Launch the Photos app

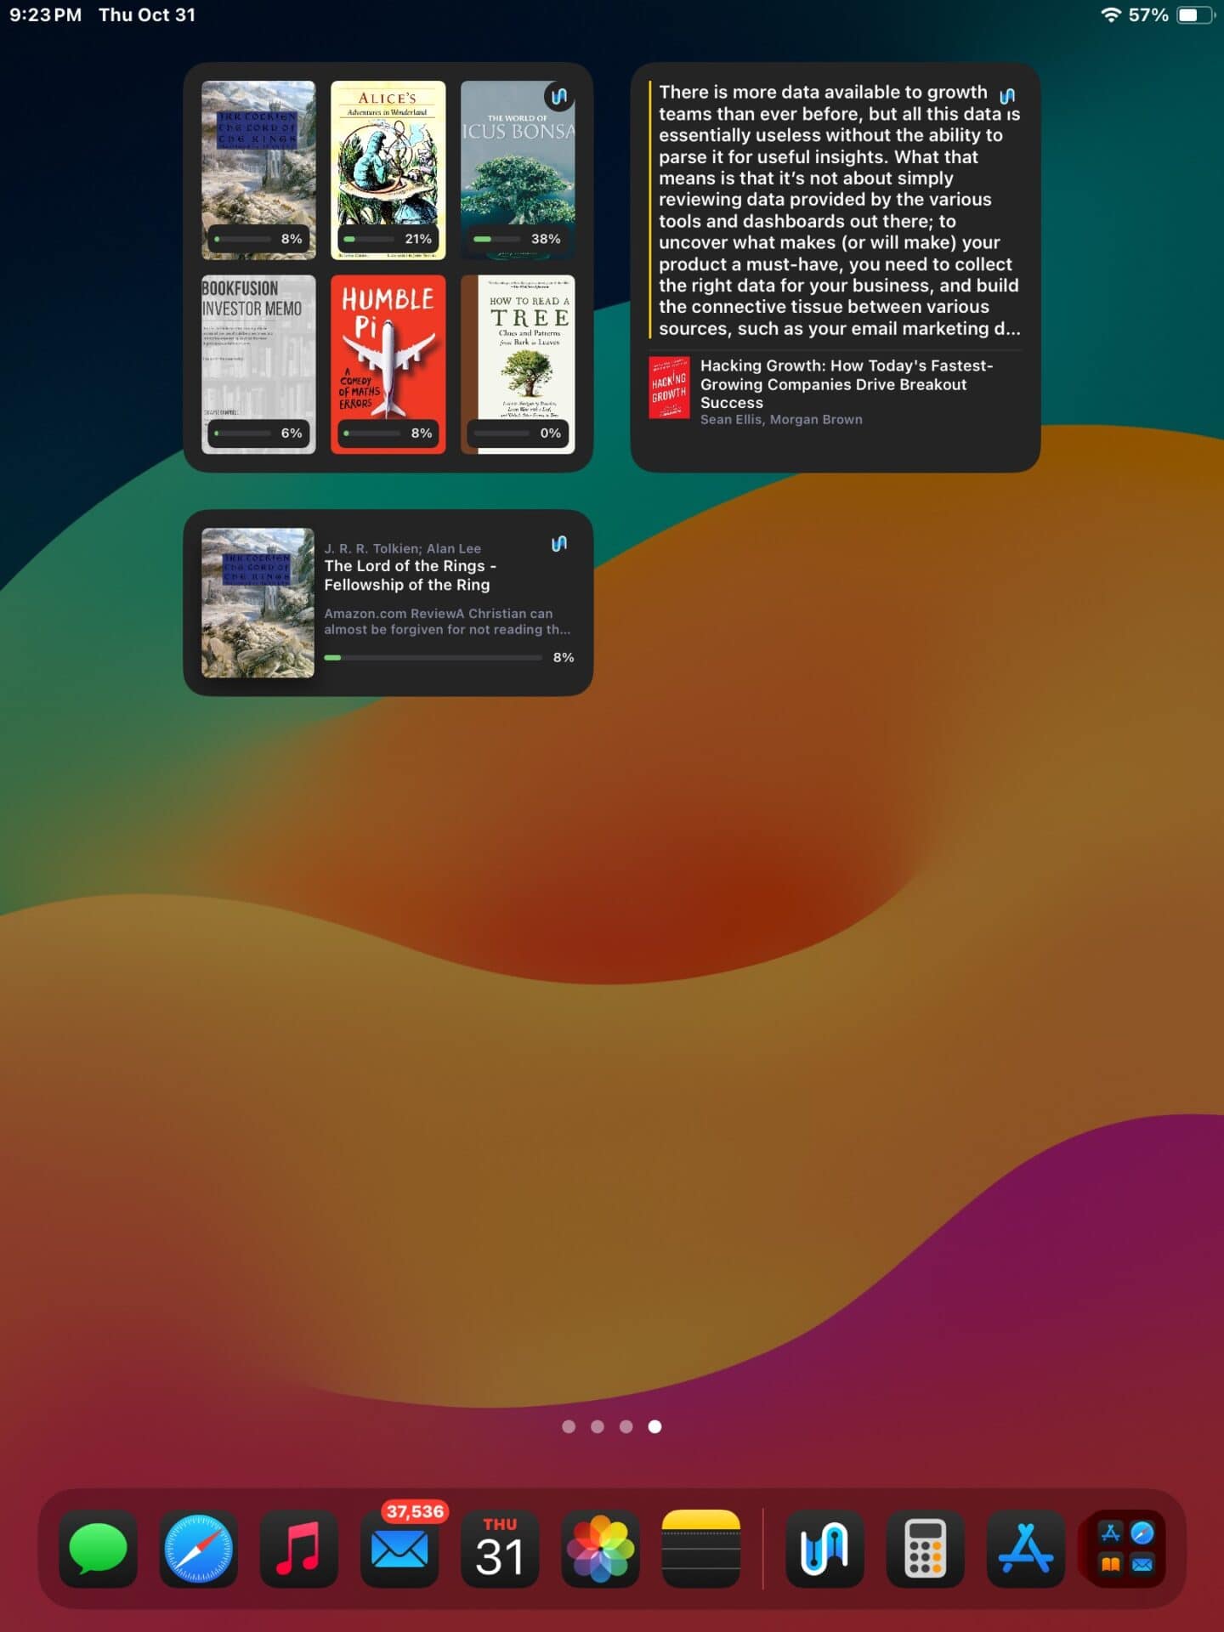click(600, 1549)
